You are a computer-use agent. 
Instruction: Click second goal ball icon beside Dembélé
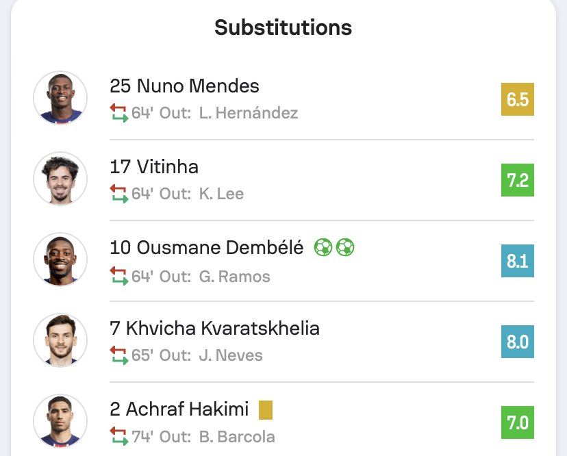click(x=345, y=247)
